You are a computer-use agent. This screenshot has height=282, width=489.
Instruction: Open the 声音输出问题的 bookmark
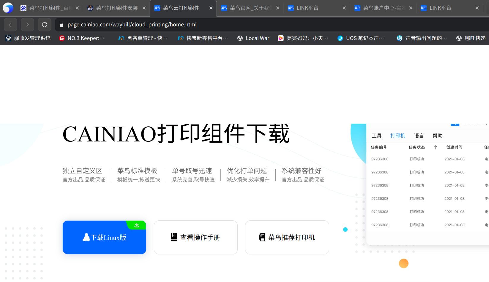422,38
